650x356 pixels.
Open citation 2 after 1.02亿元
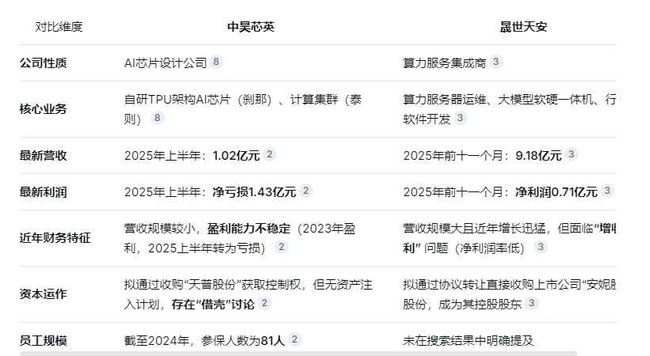click(270, 155)
